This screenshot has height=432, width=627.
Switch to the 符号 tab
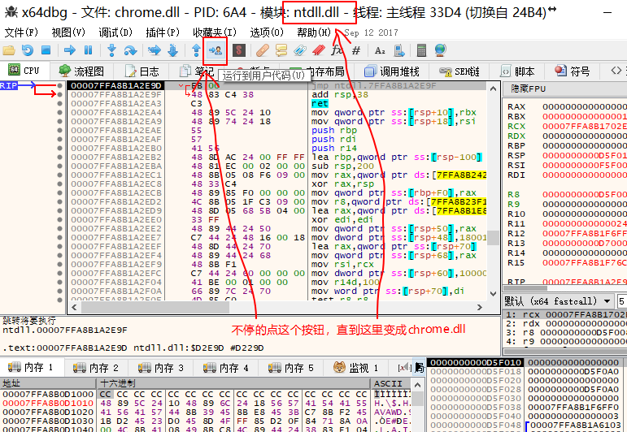572,71
